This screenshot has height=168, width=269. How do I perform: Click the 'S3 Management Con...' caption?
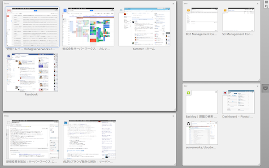[238, 34]
